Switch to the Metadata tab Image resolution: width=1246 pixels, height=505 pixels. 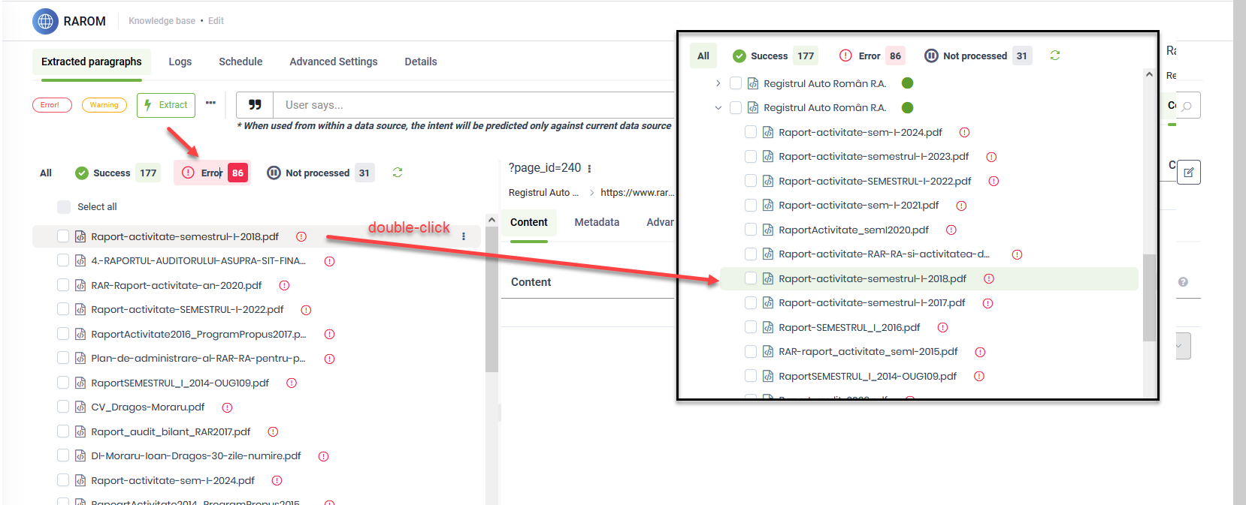point(597,222)
